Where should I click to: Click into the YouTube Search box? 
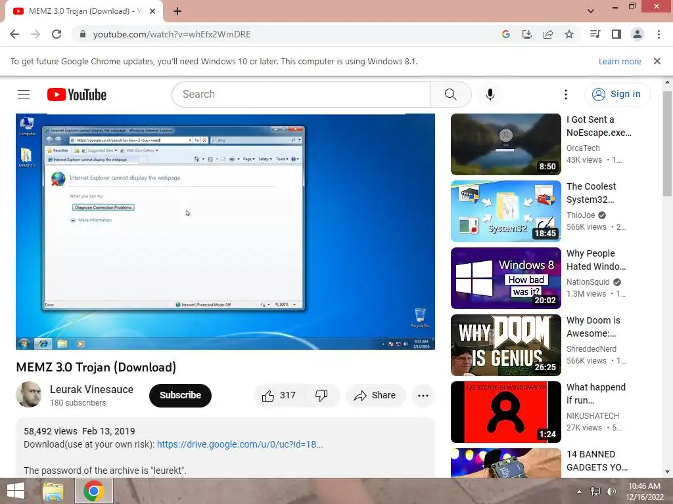[x=301, y=94]
